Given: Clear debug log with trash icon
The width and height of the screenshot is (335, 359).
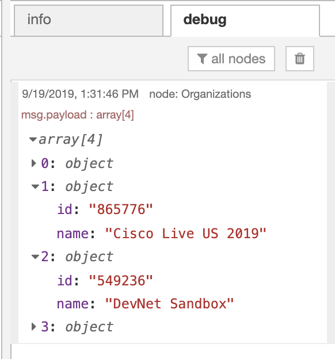Looking at the screenshot, I should click(x=300, y=59).
